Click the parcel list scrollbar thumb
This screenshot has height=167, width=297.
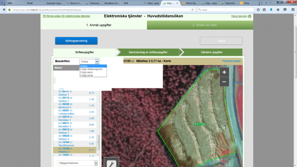point(98,142)
